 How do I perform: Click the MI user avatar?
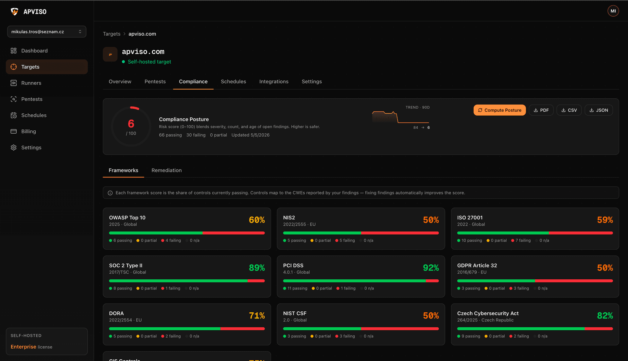tap(613, 11)
